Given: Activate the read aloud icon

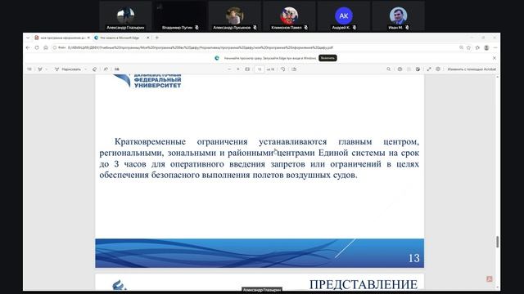Looking at the screenshot, I should 106,69.
